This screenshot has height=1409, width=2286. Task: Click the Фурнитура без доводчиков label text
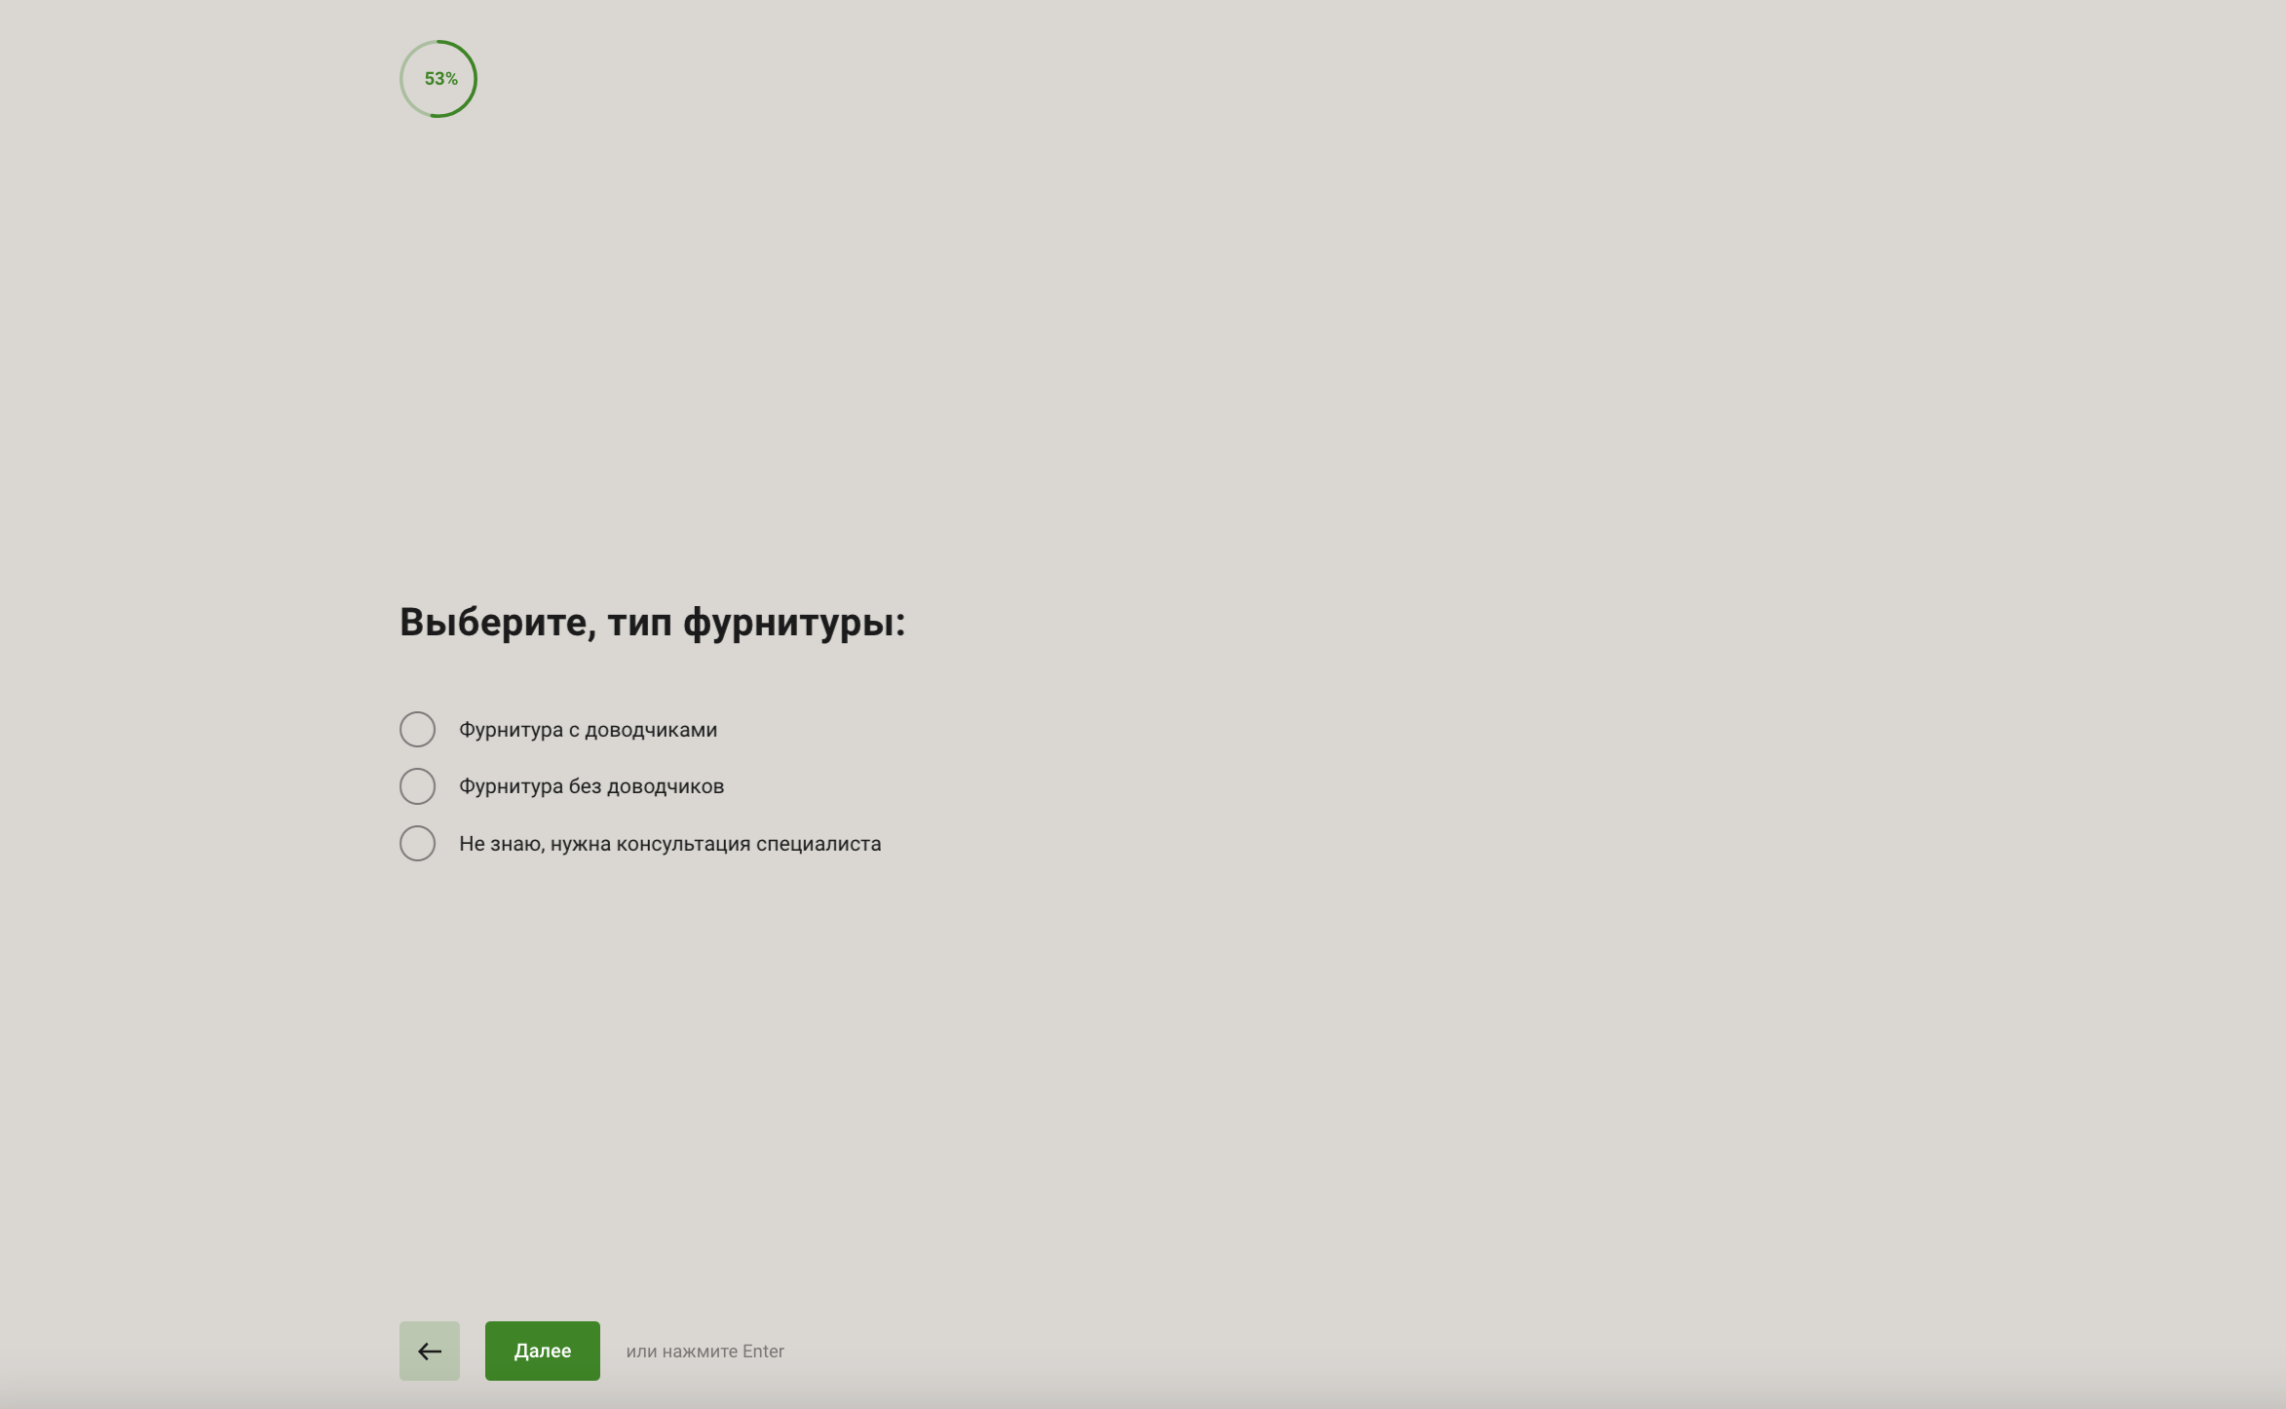coord(591,786)
